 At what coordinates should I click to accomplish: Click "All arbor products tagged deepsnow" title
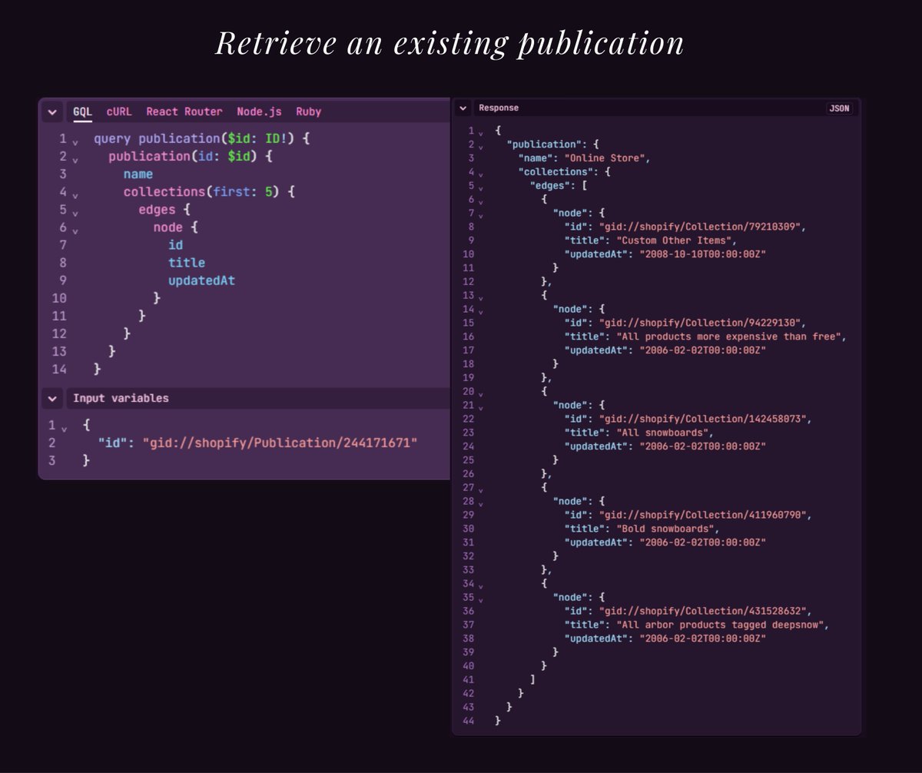click(722, 625)
